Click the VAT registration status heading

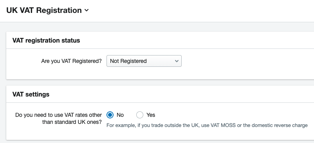(x=46, y=40)
